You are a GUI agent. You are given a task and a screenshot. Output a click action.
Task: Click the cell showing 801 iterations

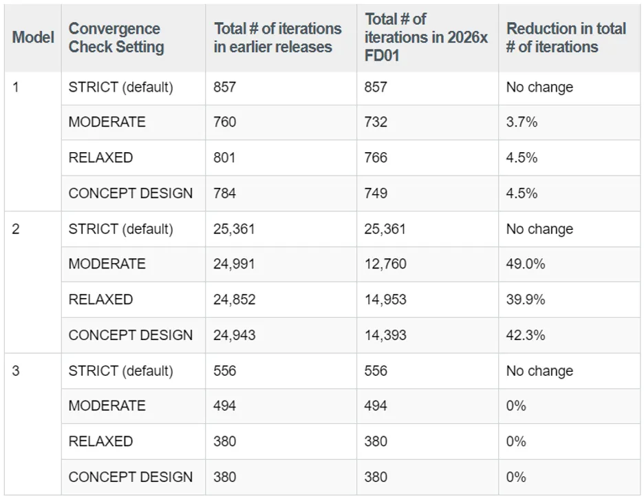(x=225, y=158)
